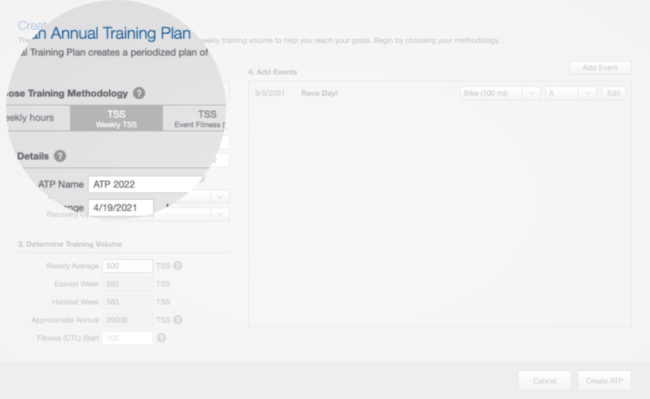Click the Add Event button
The width and height of the screenshot is (650, 399).
(600, 68)
